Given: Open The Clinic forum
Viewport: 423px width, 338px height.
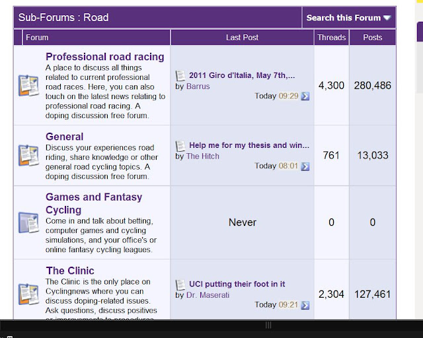Looking at the screenshot, I should click(70, 271).
